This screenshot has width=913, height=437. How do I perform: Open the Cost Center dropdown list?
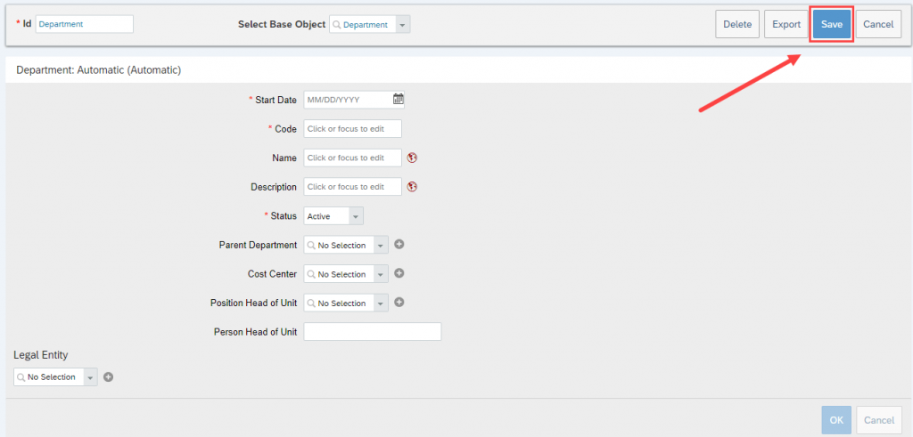(x=380, y=274)
